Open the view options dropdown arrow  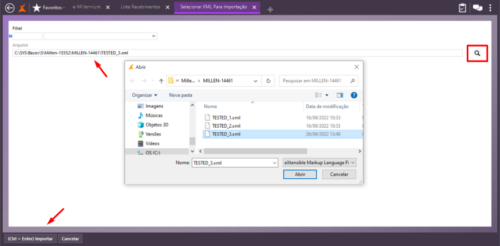tap(327, 95)
